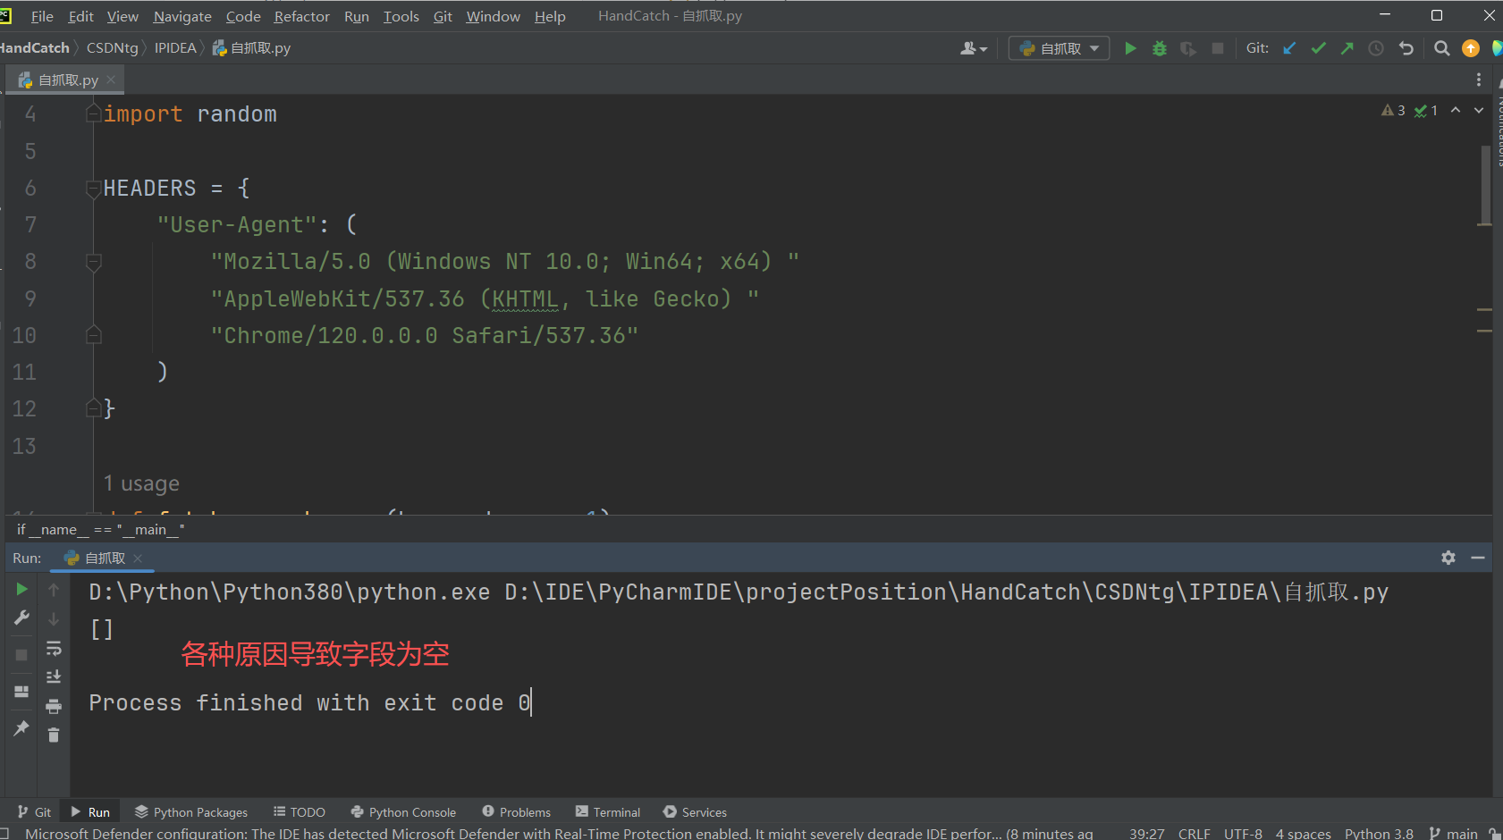Toggle soft-wrap in the Run console
This screenshot has height=840, width=1503.
point(54,648)
